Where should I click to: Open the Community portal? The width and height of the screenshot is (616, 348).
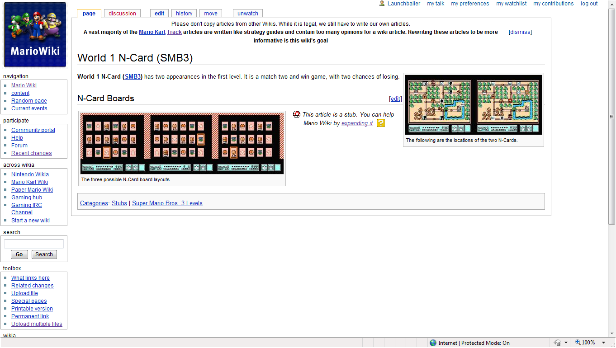[x=33, y=130]
